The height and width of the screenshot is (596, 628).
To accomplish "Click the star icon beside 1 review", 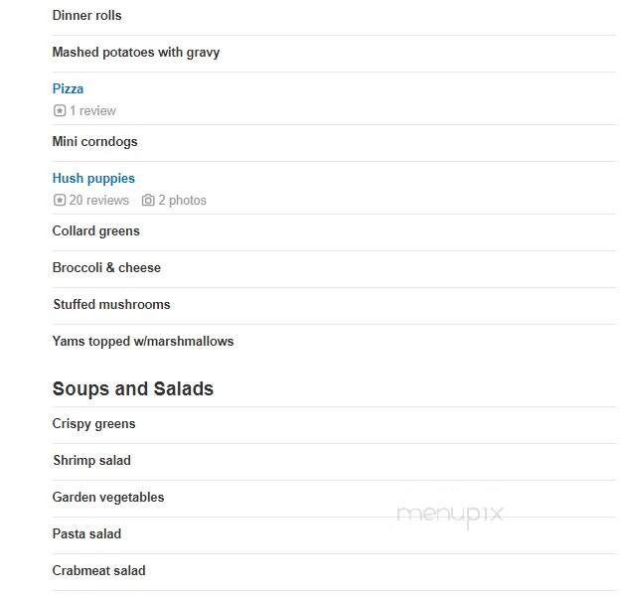I will (60, 110).
